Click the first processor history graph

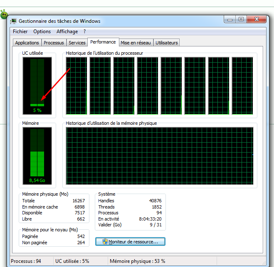click(x=77, y=86)
